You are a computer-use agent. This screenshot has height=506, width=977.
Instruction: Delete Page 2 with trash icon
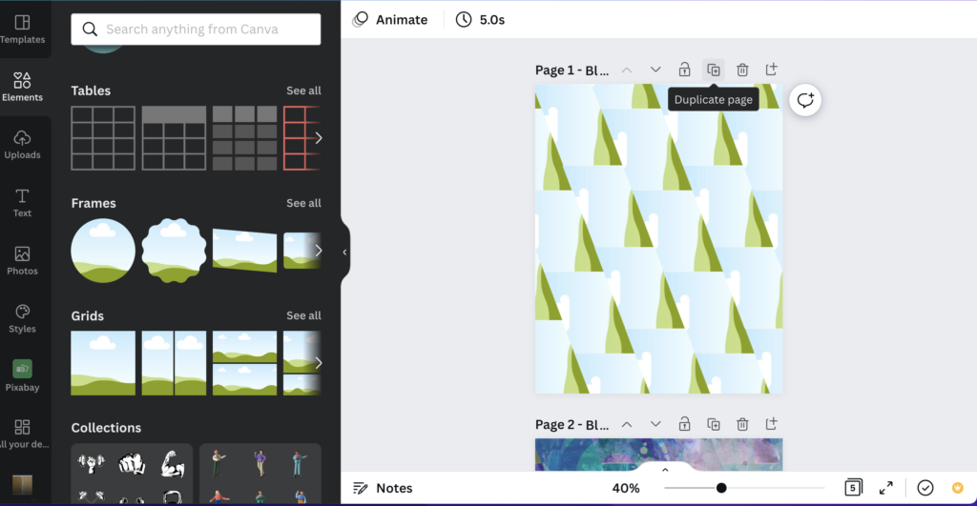(742, 424)
